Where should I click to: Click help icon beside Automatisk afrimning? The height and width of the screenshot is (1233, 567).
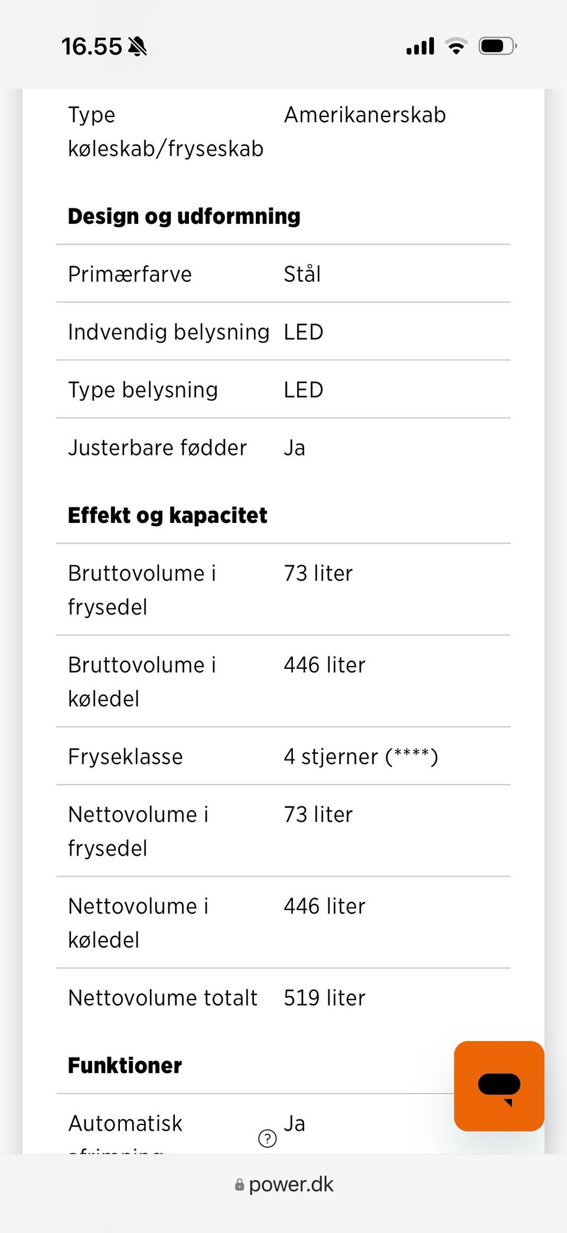(268, 1138)
